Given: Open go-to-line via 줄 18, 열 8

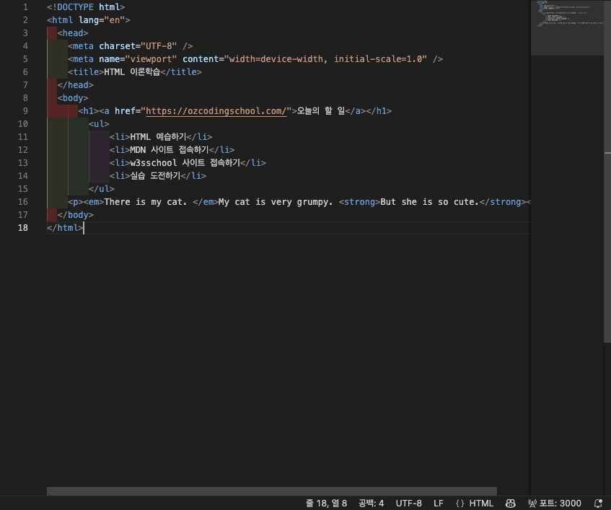Looking at the screenshot, I should 326,504.
